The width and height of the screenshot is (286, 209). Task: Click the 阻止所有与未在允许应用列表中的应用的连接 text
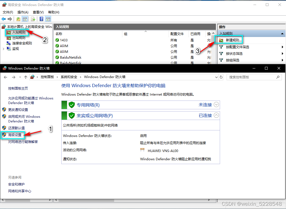pyautogui.click(x=173, y=143)
